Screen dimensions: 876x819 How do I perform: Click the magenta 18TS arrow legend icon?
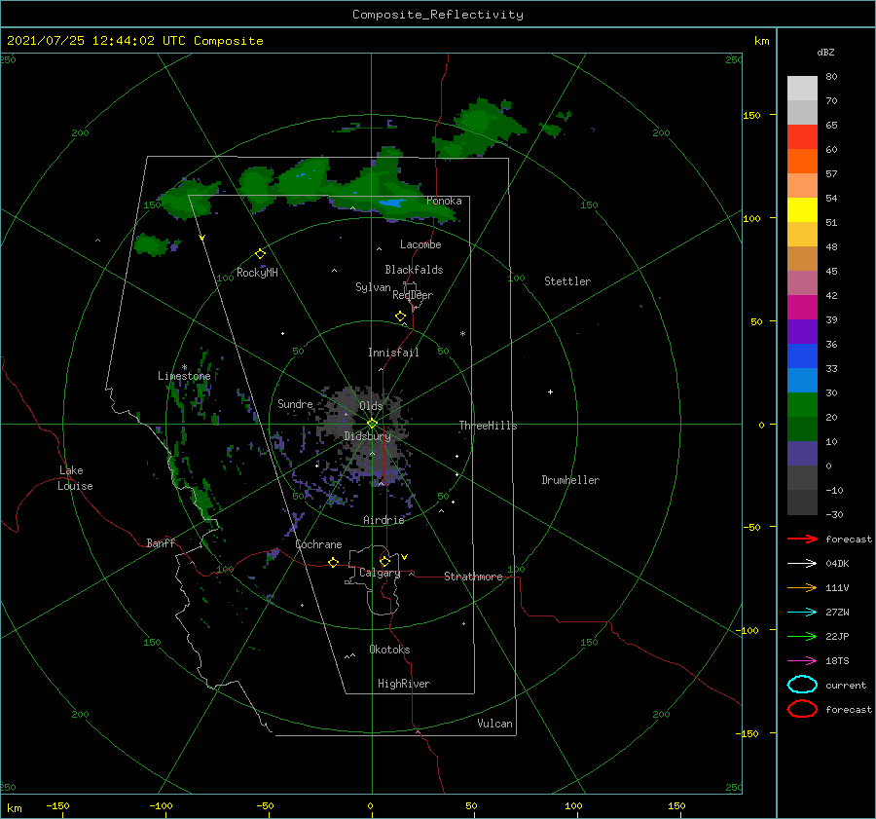802,661
